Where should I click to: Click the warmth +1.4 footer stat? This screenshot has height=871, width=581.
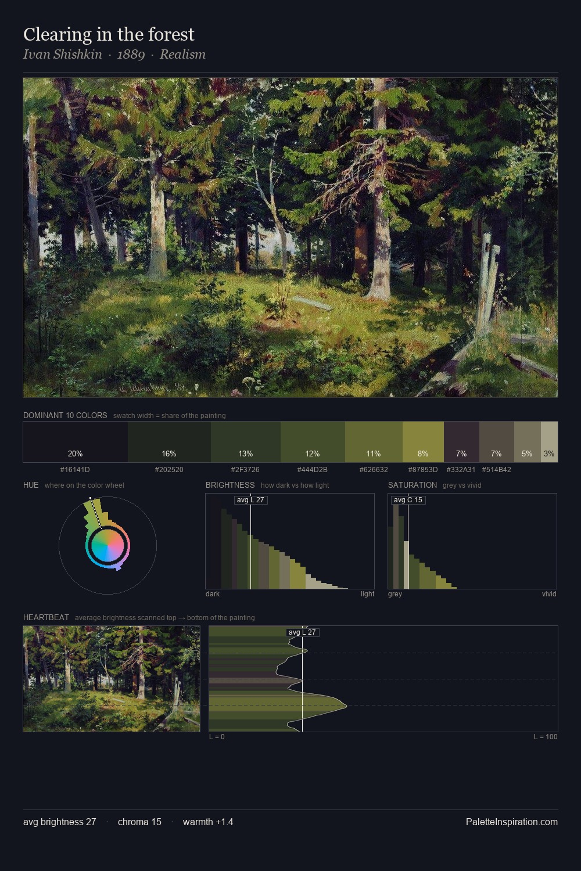[x=208, y=822]
